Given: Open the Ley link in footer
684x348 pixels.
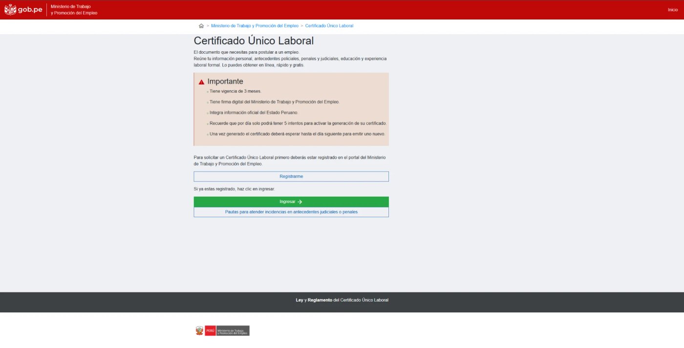Looking at the screenshot, I should coord(299,300).
